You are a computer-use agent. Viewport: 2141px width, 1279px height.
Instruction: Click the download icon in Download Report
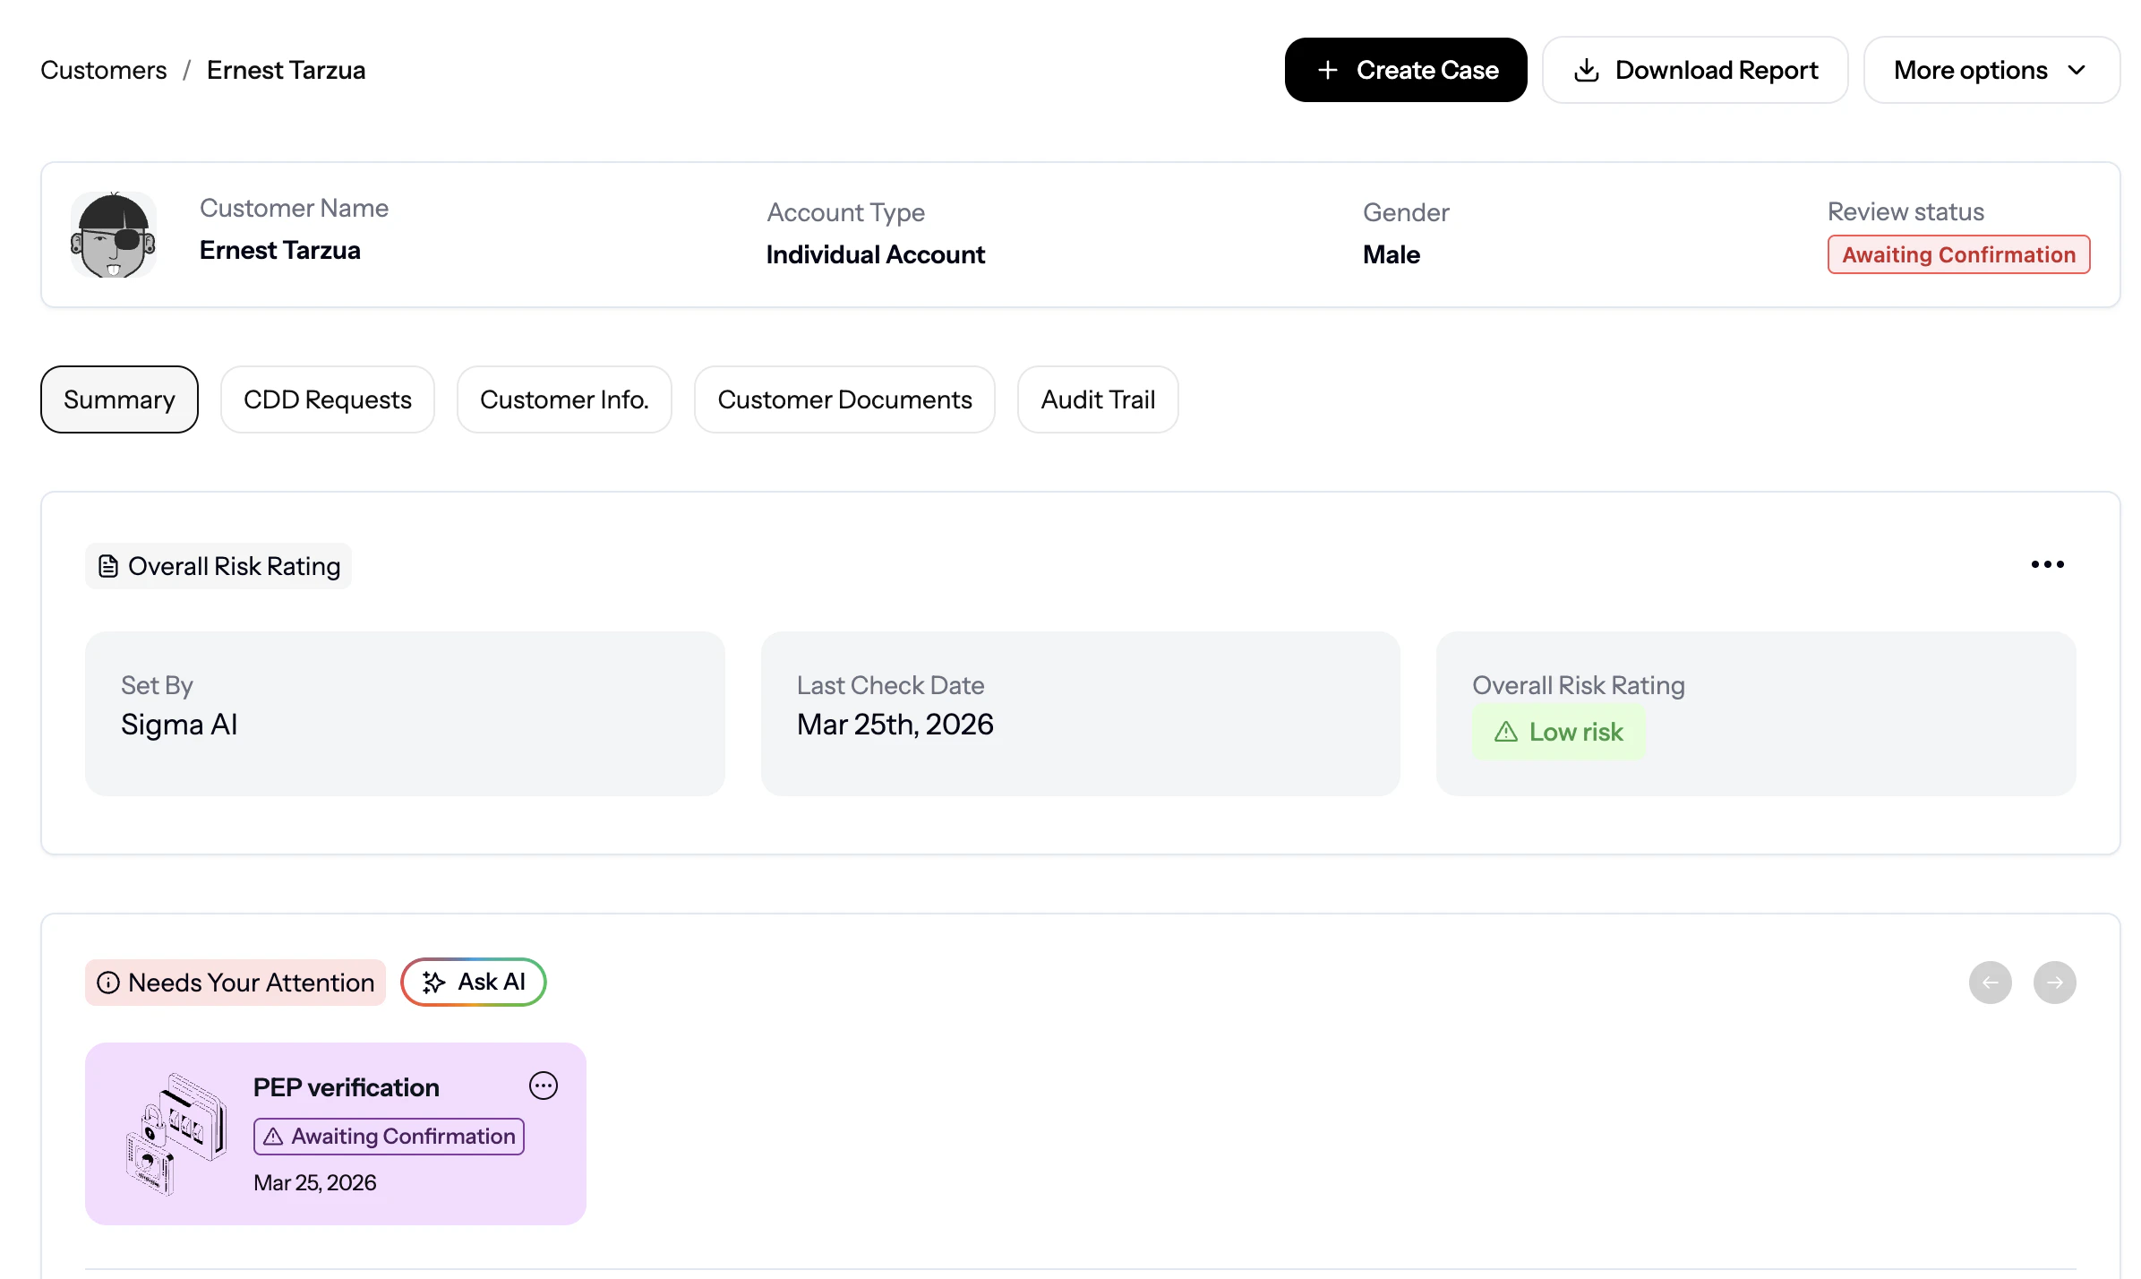1586,70
